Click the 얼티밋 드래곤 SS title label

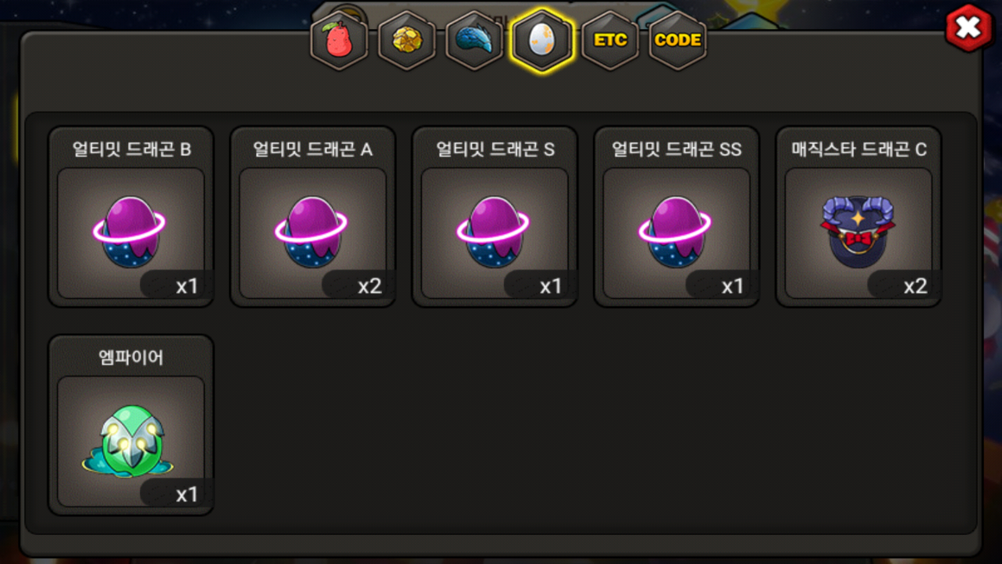[676, 149]
